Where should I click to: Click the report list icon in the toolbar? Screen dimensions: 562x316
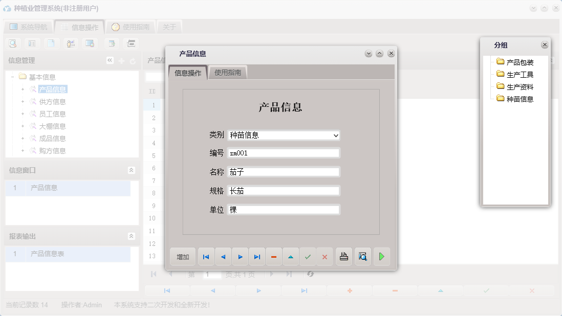coord(31,43)
